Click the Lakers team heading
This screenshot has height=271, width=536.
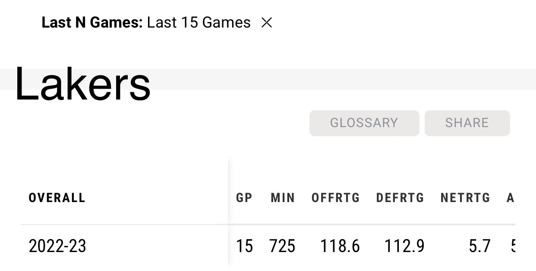click(82, 84)
